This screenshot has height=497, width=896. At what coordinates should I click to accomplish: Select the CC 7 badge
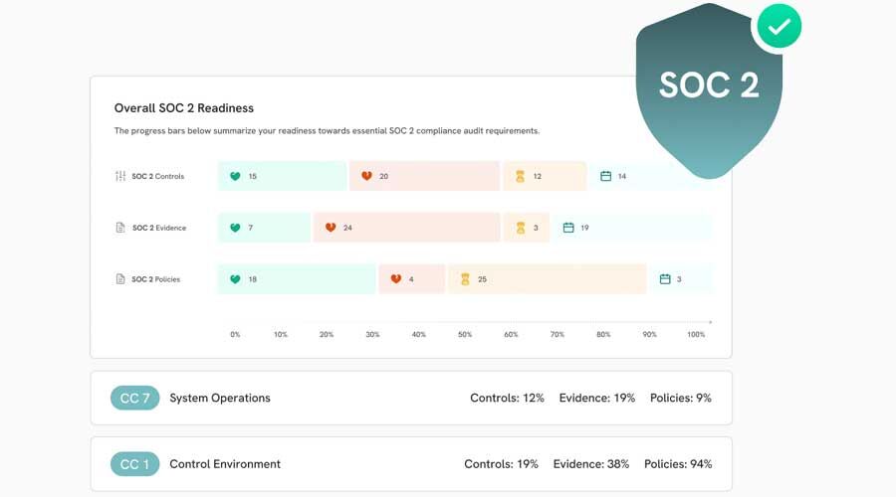coord(134,399)
